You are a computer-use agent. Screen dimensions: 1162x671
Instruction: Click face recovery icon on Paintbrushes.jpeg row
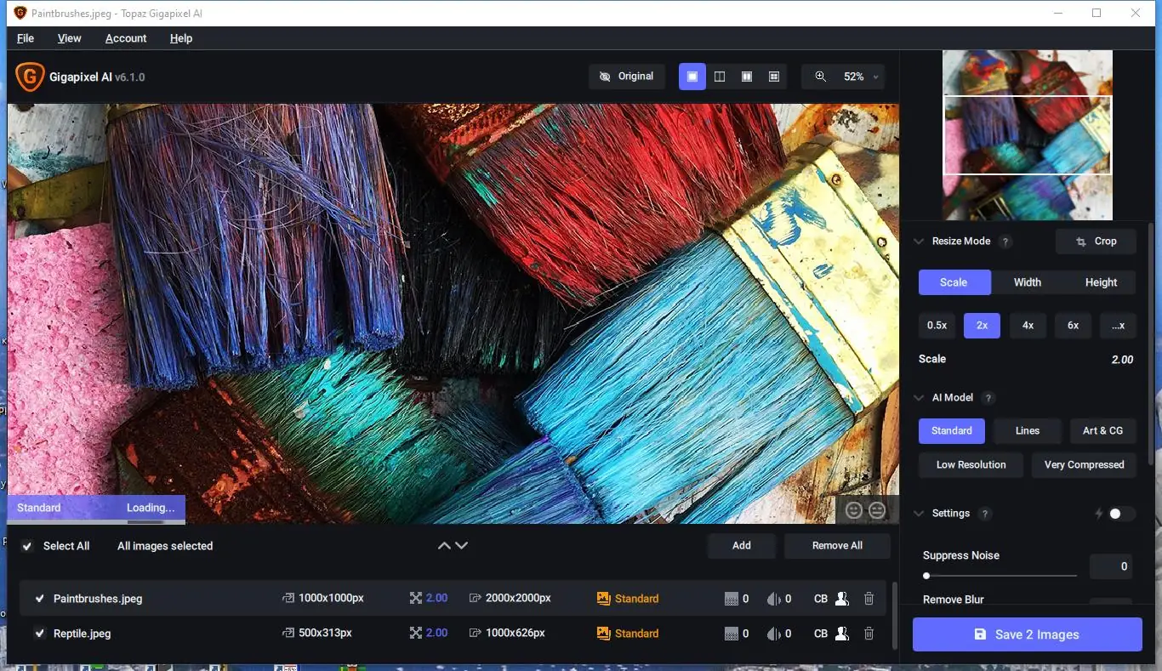pyautogui.click(x=841, y=599)
